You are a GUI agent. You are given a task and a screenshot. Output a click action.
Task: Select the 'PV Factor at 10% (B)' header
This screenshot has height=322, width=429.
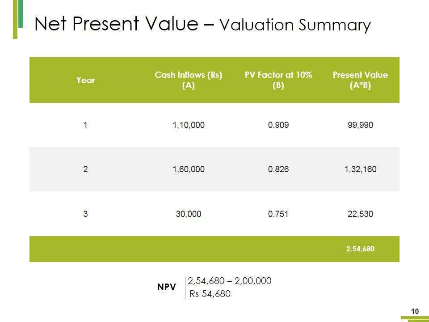[x=278, y=80]
